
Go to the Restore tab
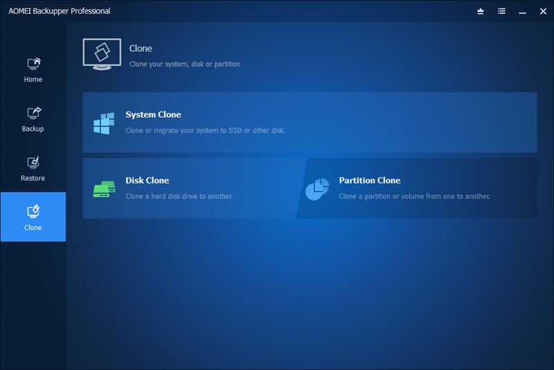click(33, 169)
